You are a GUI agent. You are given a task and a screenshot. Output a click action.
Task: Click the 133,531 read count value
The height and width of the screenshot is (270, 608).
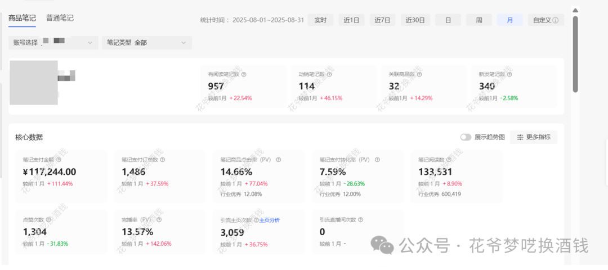coord(435,172)
